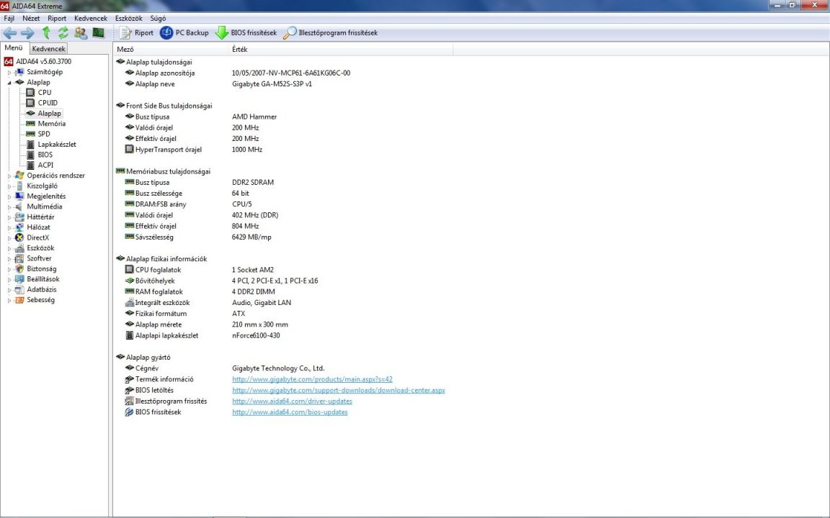Open the gigabyte.com products link
Image resolution: width=830 pixels, height=518 pixels.
pyautogui.click(x=312, y=380)
